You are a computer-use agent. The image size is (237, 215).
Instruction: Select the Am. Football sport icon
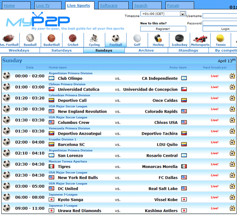9,38
